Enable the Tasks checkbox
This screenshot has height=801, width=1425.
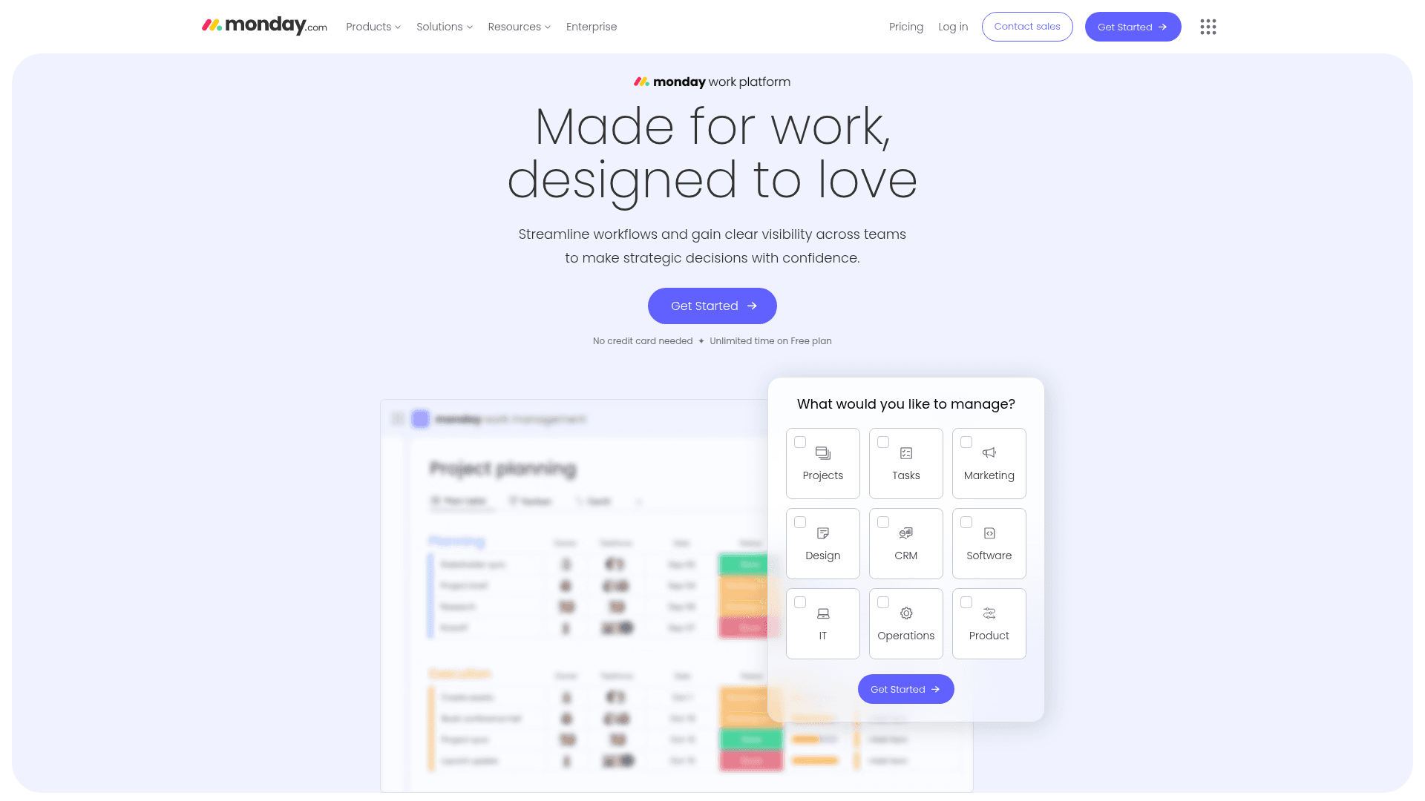882,441
